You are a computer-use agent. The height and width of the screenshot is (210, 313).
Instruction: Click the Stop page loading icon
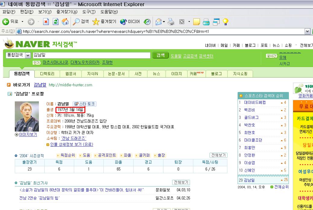tap(46, 22)
